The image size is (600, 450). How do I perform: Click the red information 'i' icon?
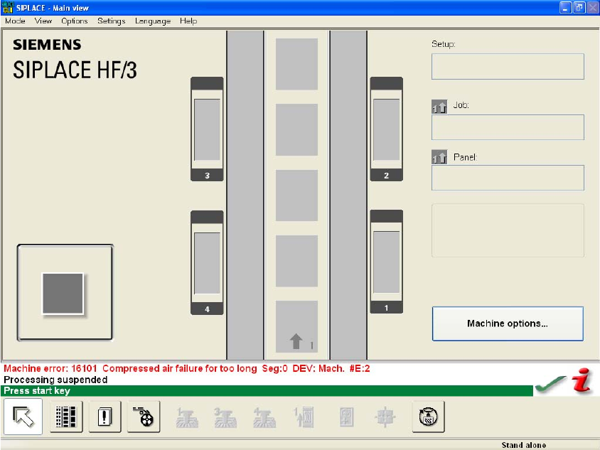(582, 380)
